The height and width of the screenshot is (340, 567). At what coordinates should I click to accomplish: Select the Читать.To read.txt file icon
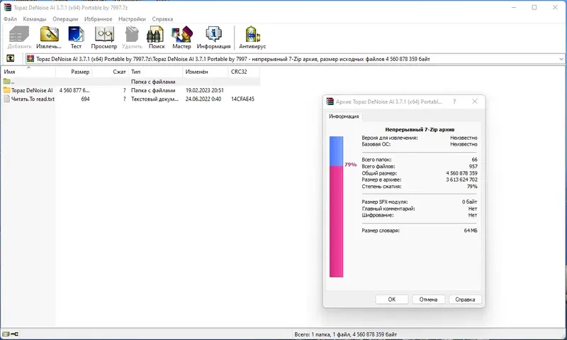7,99
